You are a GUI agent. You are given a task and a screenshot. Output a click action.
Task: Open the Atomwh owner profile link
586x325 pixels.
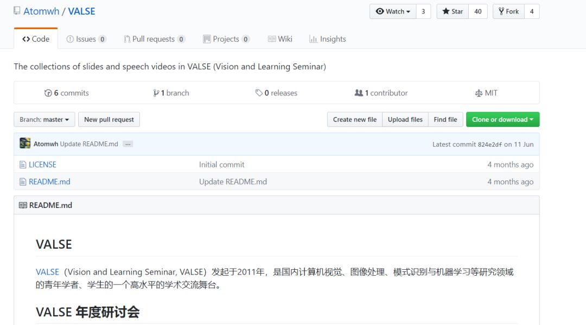point(41,11)
